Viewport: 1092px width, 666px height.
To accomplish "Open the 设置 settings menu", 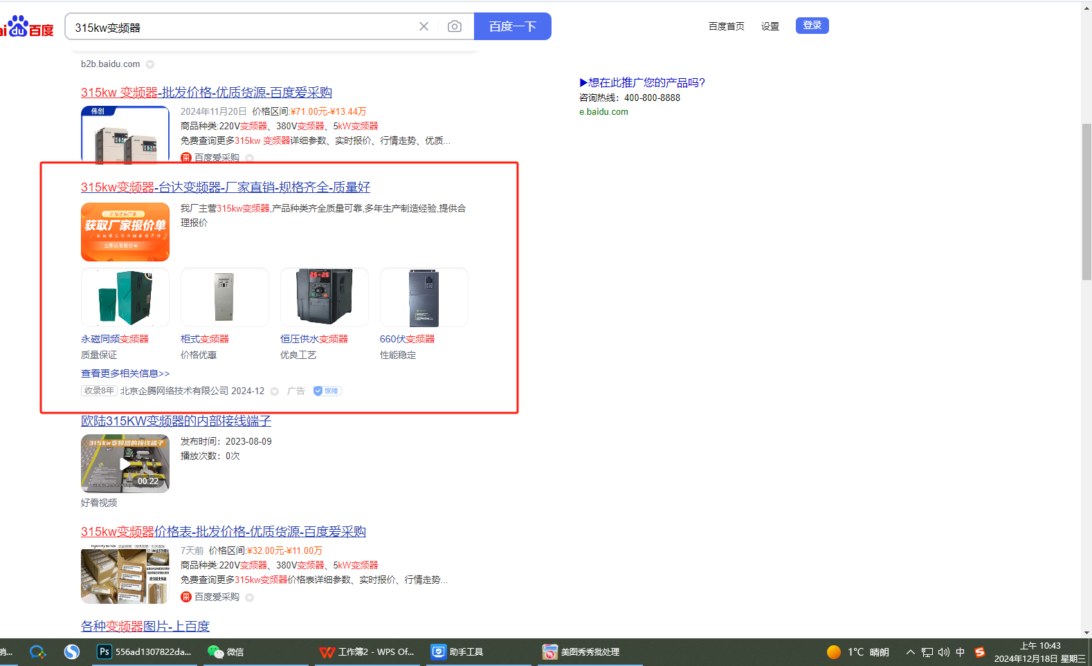I will pyautogui.click(x=770, y=26).
